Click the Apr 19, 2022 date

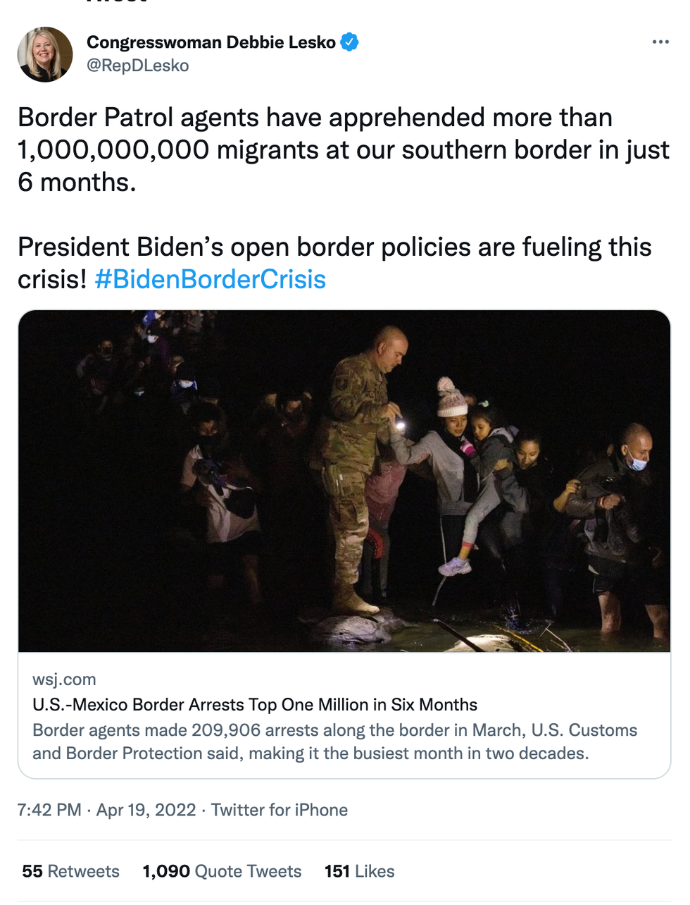coord(146,810)
